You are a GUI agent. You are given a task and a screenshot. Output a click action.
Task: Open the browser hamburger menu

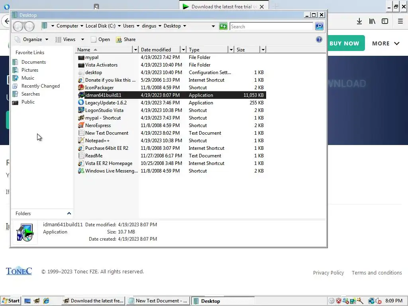pyautogui.click(x=400, y=22)
